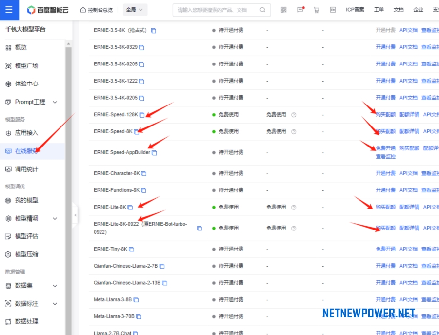The height and width of the screenshot is (335, 439).
Task: Copy ERNIE-Functions-8K model name
Action: click(143, 190)
